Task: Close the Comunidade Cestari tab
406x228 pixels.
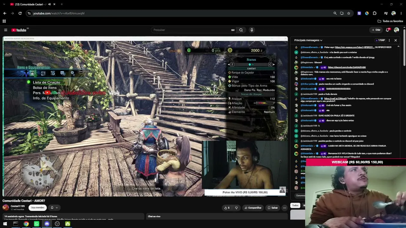Action: click(x=54, y=4)
